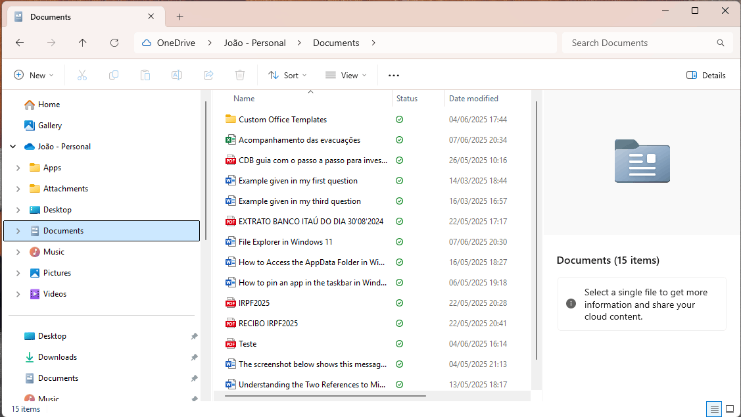Click the Delete trash icon
741x417 pixels.
pyautogui.click(x=240, y=75)
